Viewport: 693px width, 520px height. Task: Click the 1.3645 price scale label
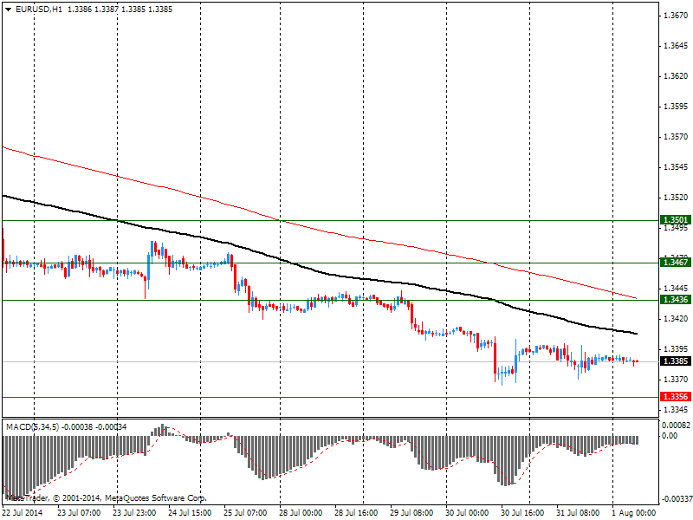[x=676, y=46]
